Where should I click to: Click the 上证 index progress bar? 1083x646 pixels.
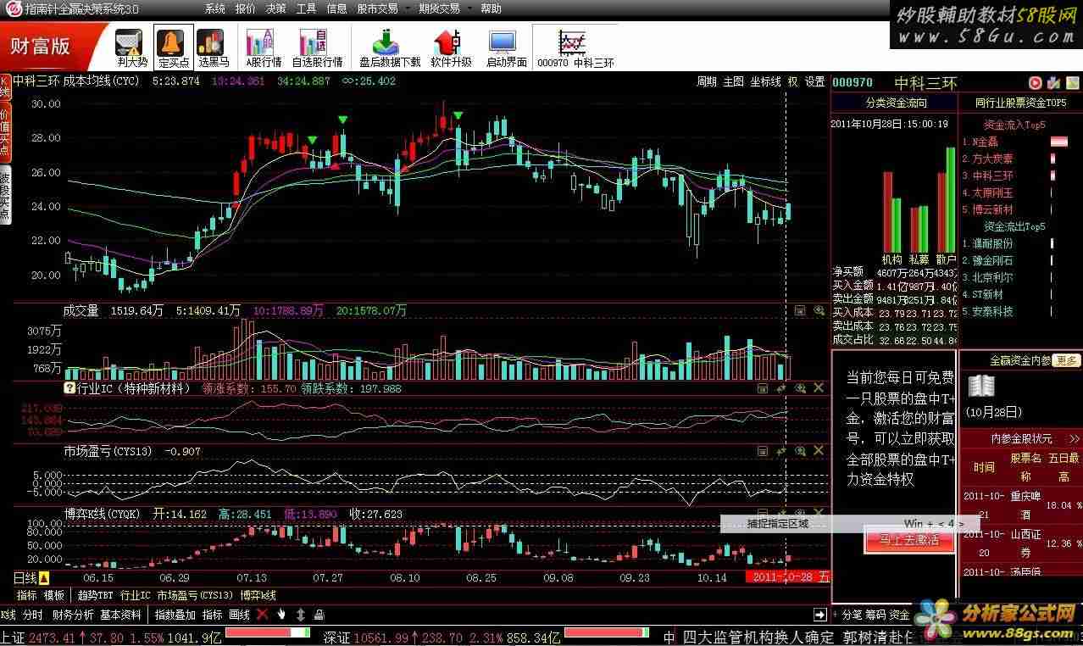[268, 632]
